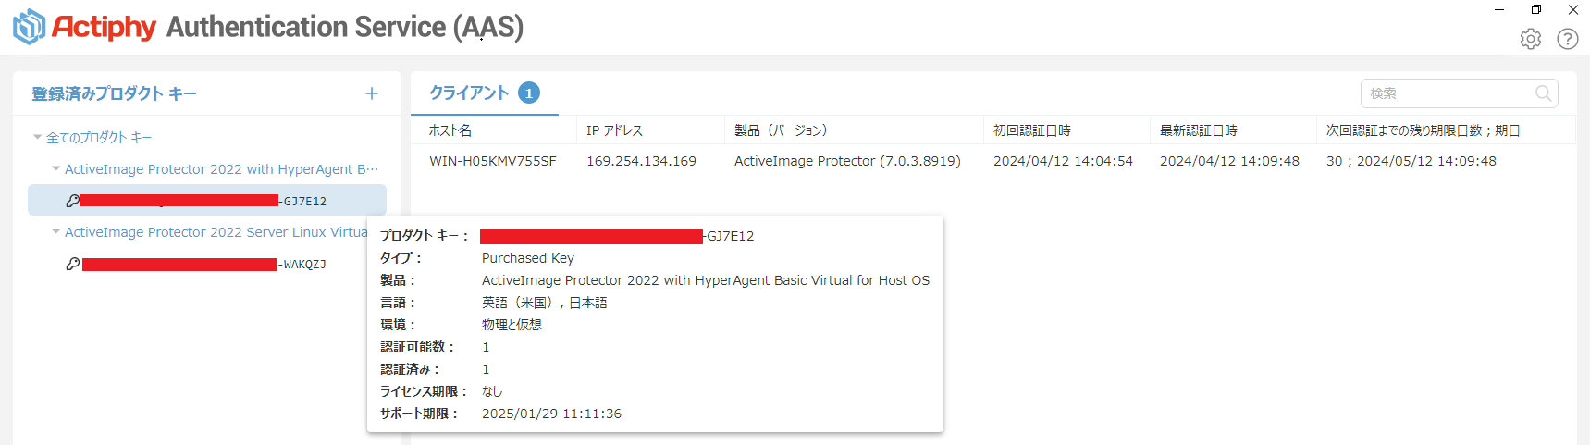Sort by IP アドレス column header
The height and width of the screenshot is (445, 1590).
[614, 130]
